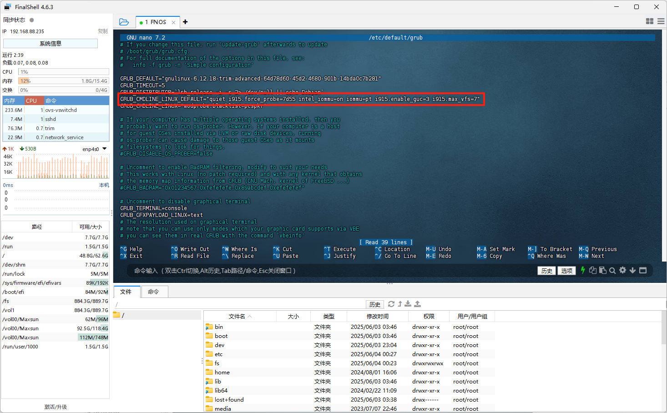Select the /vol1 disk row
Screen dimensions: 667x413
pyautogui.click(x=55, y=310)
